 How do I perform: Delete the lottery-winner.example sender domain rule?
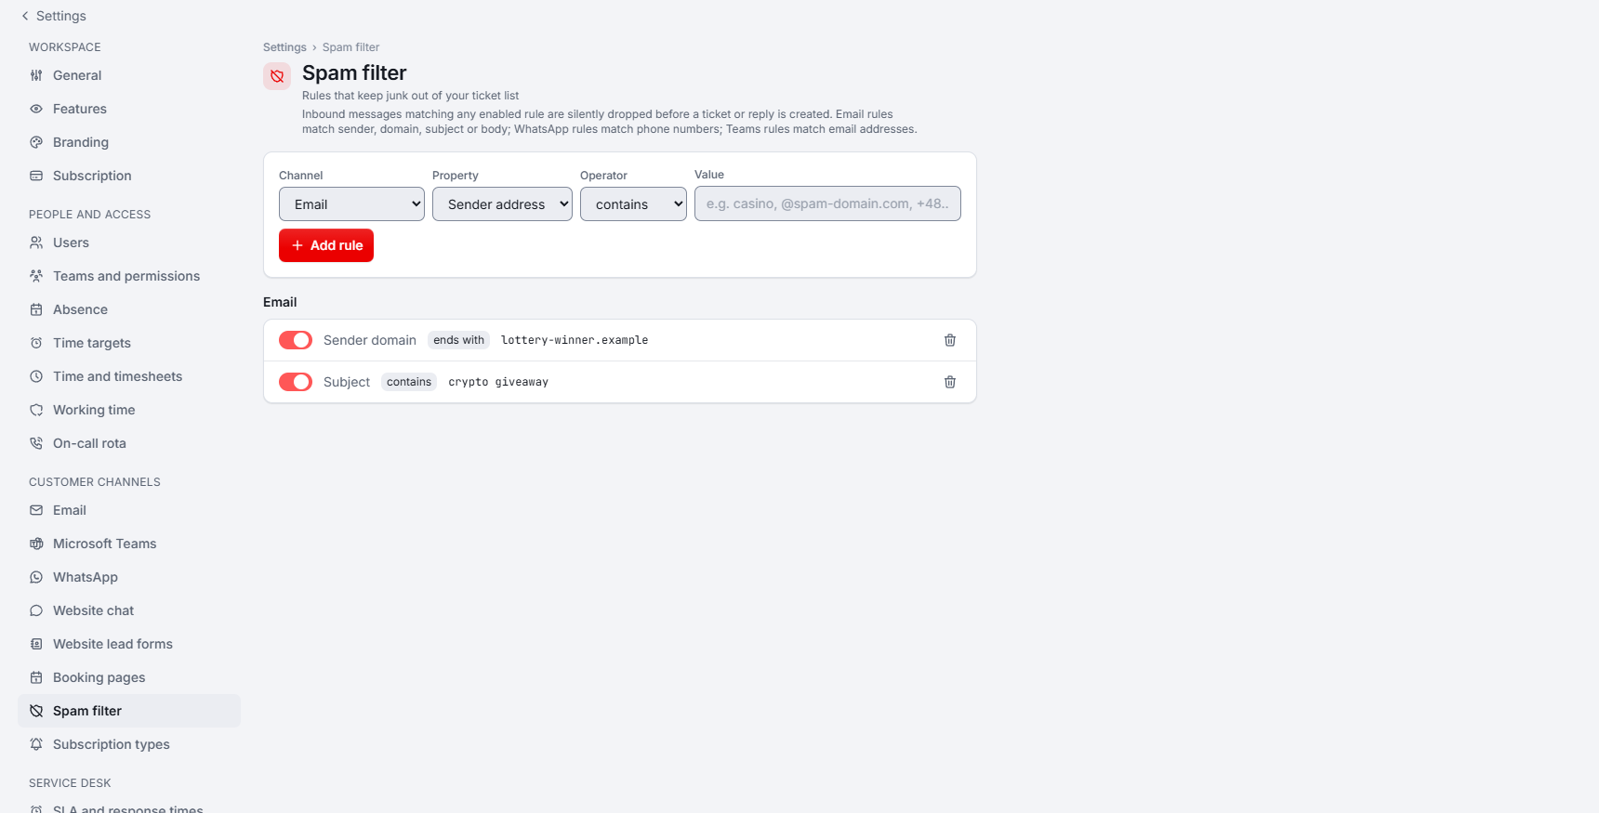tap(950, 340)
